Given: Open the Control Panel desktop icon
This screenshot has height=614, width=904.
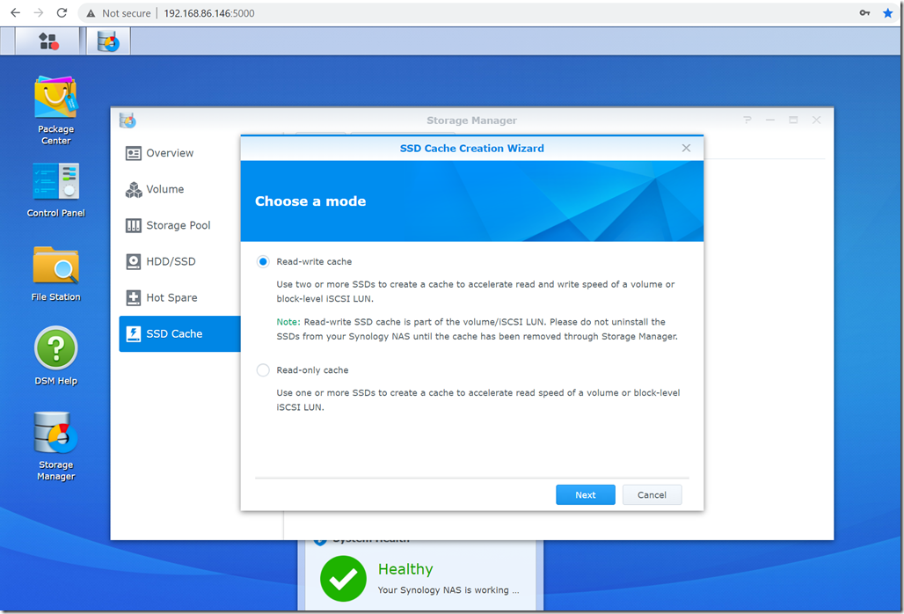Looking at the screenshot, I should tap(56, 190).
